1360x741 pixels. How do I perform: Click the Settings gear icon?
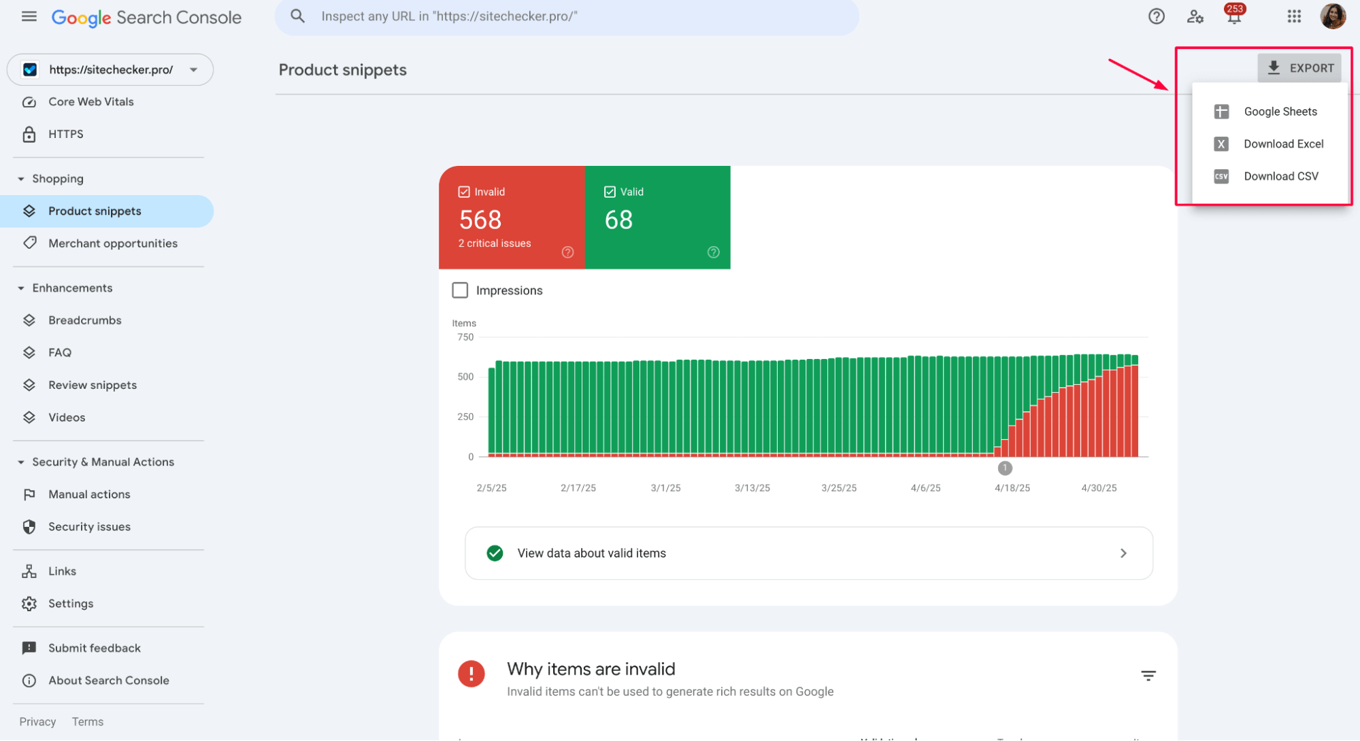coord(29,604)
